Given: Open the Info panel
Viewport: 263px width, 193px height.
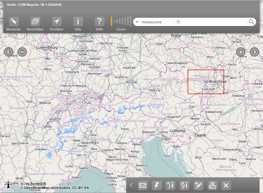Looking at the screenshot, I should click(78, 22).
